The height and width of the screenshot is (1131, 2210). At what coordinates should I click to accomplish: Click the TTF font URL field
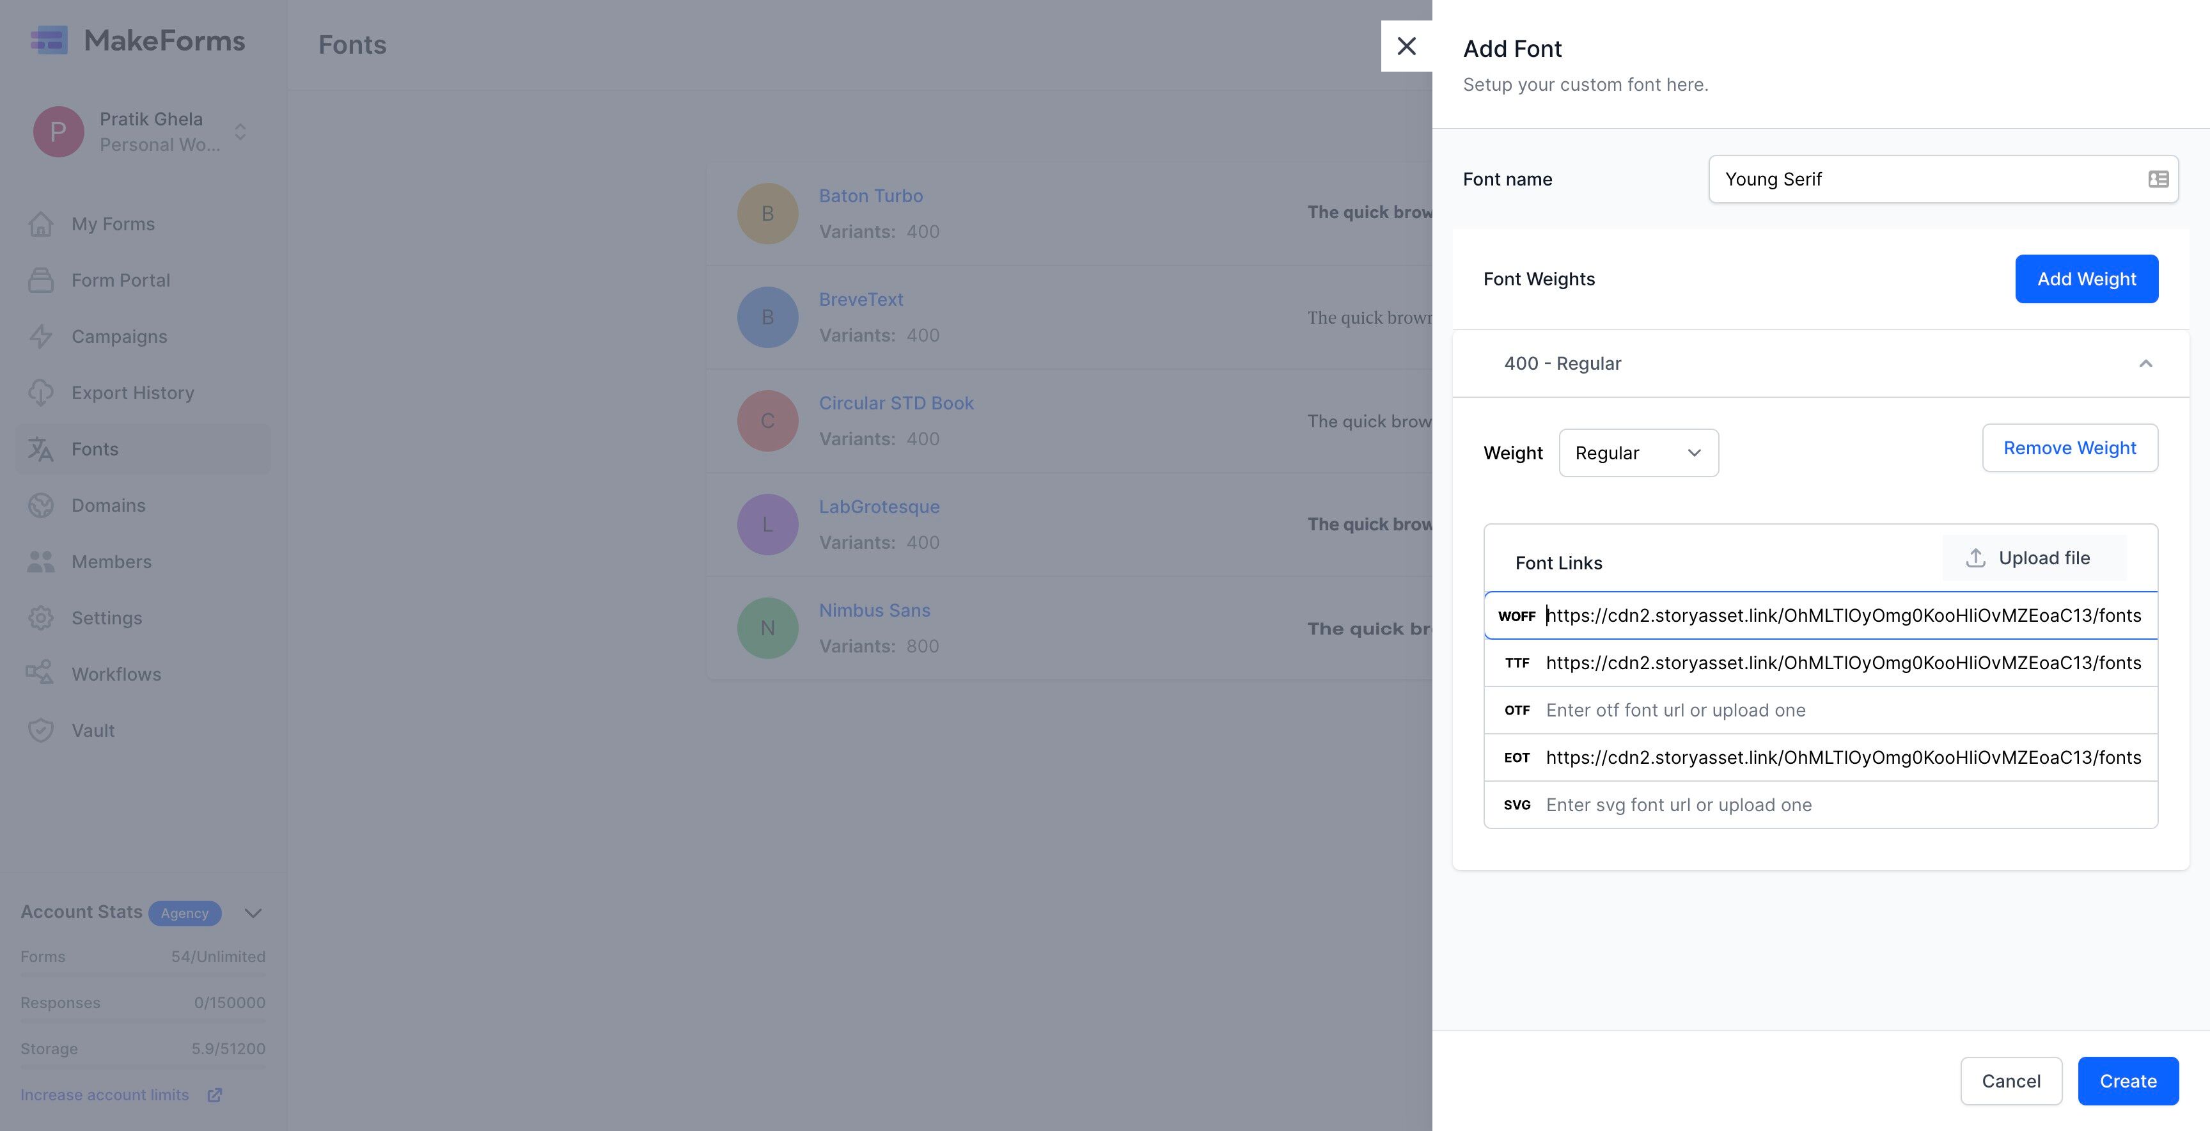pyautogui.click(x=1821, y=663)
